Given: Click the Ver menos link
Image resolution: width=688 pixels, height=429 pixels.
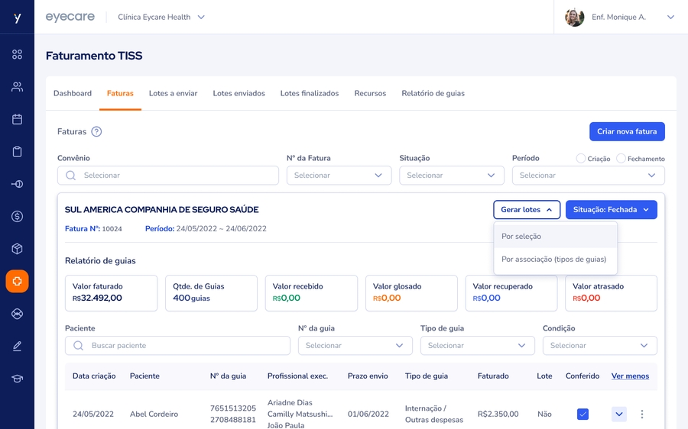Looking at the screenshot, I should point(630,376).
